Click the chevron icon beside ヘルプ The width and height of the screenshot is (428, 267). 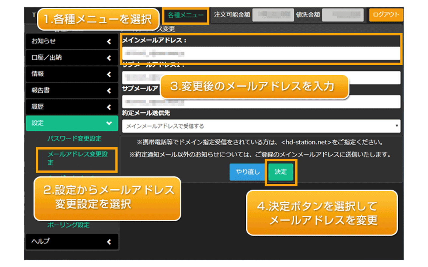pyautogui.click(x=109, y=242)
